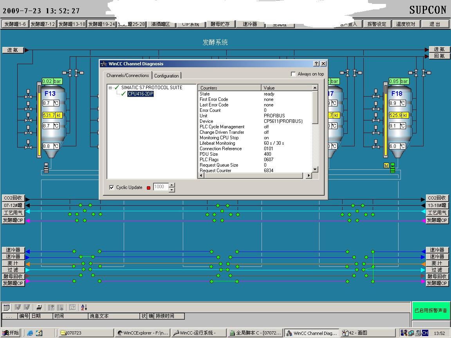This screenshot has height=338, width=451.
Task: Click the 温度校对 button
Action: click(x=406, y=24)
